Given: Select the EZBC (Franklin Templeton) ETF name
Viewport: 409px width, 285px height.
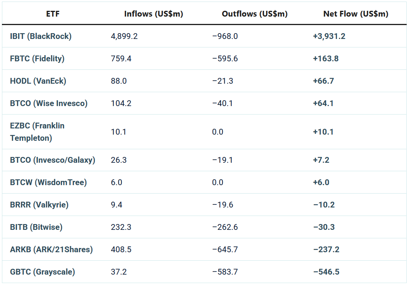Looking at the screenshot, I should pos(37,132).
